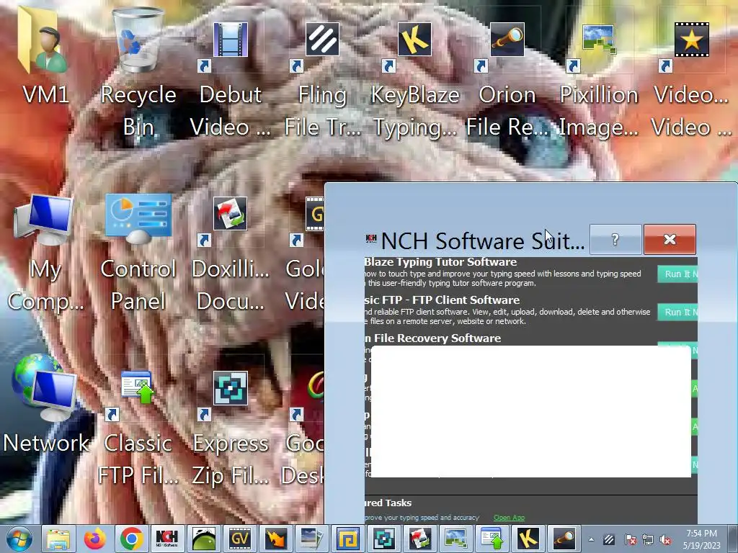Click the KeyBlaze K taskbar icon
The image size is (738, 553).
point(528,539)
